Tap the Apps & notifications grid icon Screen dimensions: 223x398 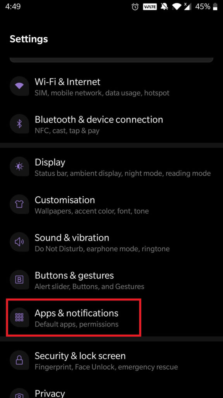[19, 317]
